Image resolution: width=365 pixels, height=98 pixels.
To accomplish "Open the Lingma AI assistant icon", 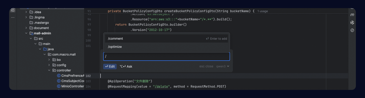I will point(352,23).
